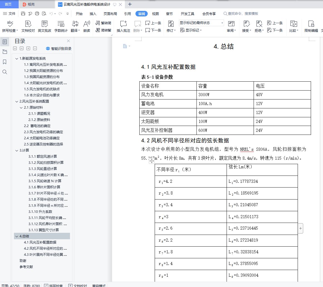This screenshot has width=323, height=287.
Task: Go to previous comment 上一条
Action: click(x=153, y=23)
